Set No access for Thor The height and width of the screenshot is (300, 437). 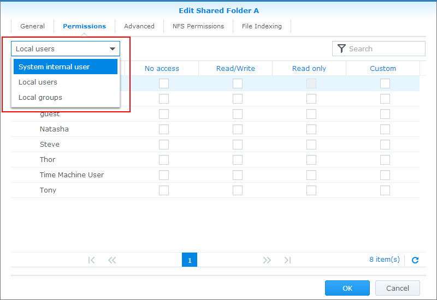tap(164, 160)
